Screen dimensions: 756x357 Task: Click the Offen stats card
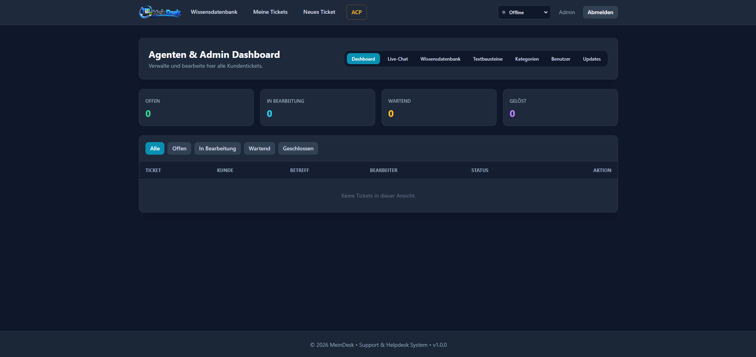196,107
